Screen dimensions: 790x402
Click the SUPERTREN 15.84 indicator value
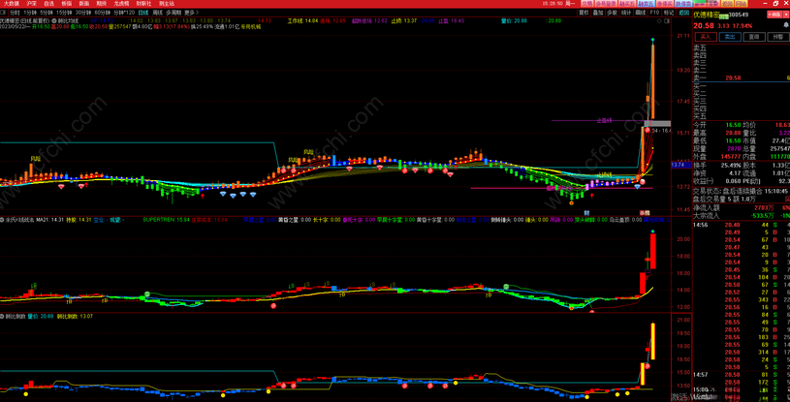(x=166, y=220)
